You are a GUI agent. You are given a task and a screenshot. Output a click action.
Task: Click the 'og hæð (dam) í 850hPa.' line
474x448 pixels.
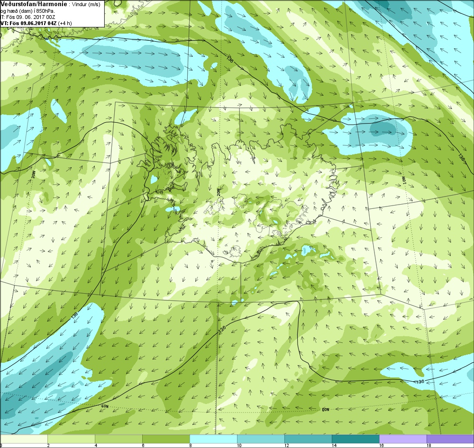point(27,11)
